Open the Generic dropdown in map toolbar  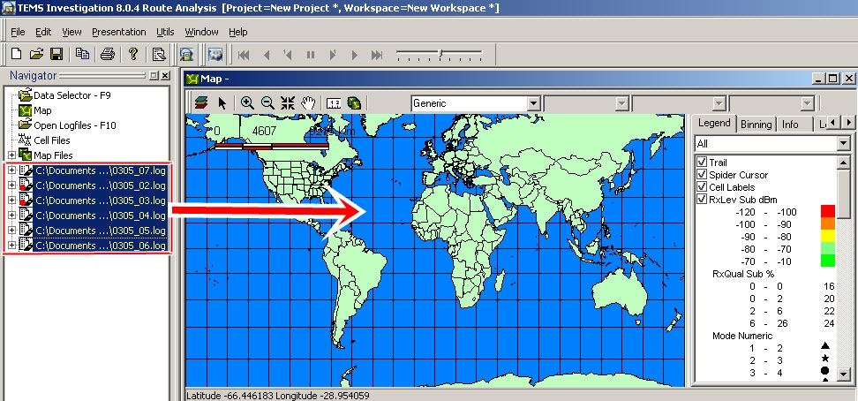(534, 103)
